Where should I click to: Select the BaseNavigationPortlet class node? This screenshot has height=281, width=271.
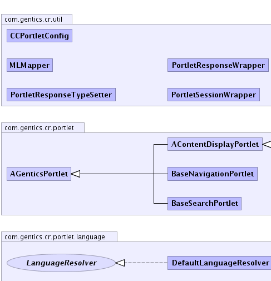[x=213, y=174]
